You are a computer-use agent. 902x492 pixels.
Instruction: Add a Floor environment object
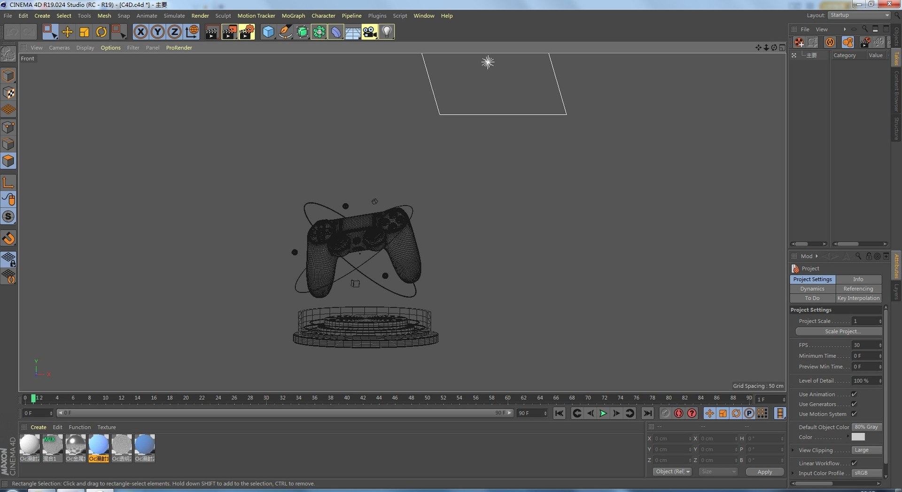tap(353, 32)
